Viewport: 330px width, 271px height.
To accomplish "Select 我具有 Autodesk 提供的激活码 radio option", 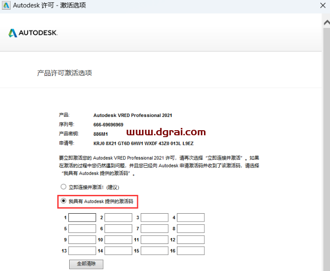I will click(64, 201).
